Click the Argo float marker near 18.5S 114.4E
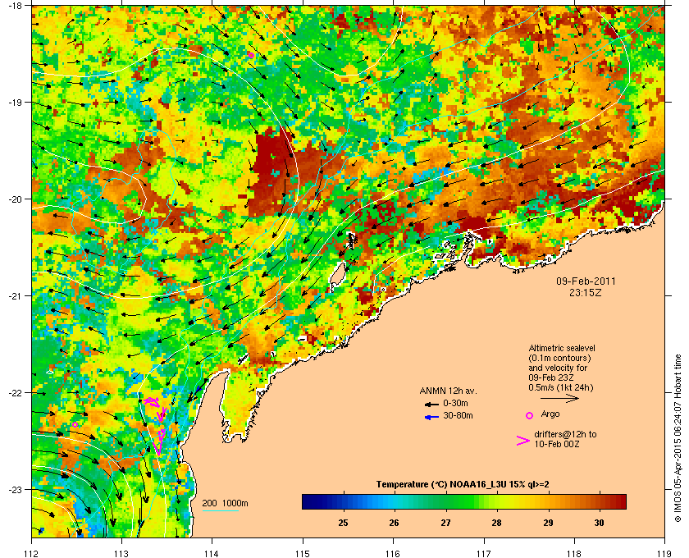The height and width of the screenshot is (558, 689). (251, 55)
